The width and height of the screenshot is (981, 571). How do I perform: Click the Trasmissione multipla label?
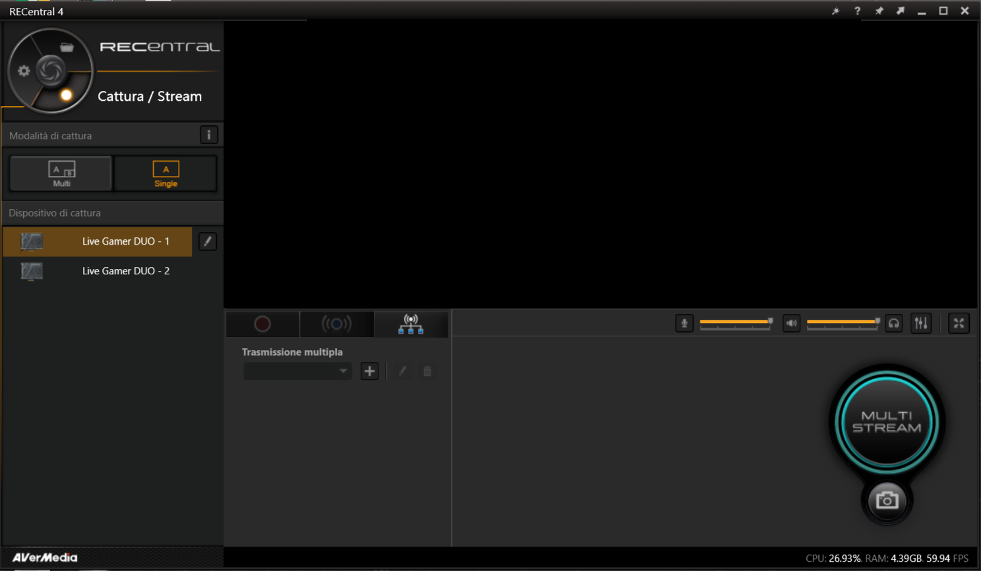pyautogui.click(x=292, y=352)
